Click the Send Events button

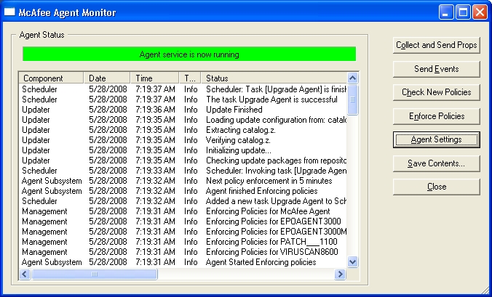[x=437, y=69]
